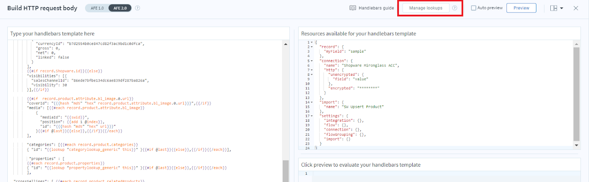Click the "flow": {} line
Screen dimensions: 589x182
coord(336,125)
